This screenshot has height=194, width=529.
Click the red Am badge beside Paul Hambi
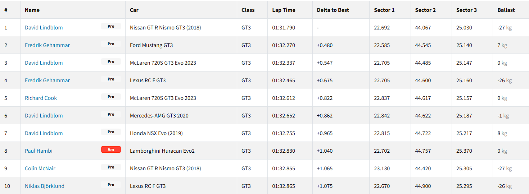point(111,150)
